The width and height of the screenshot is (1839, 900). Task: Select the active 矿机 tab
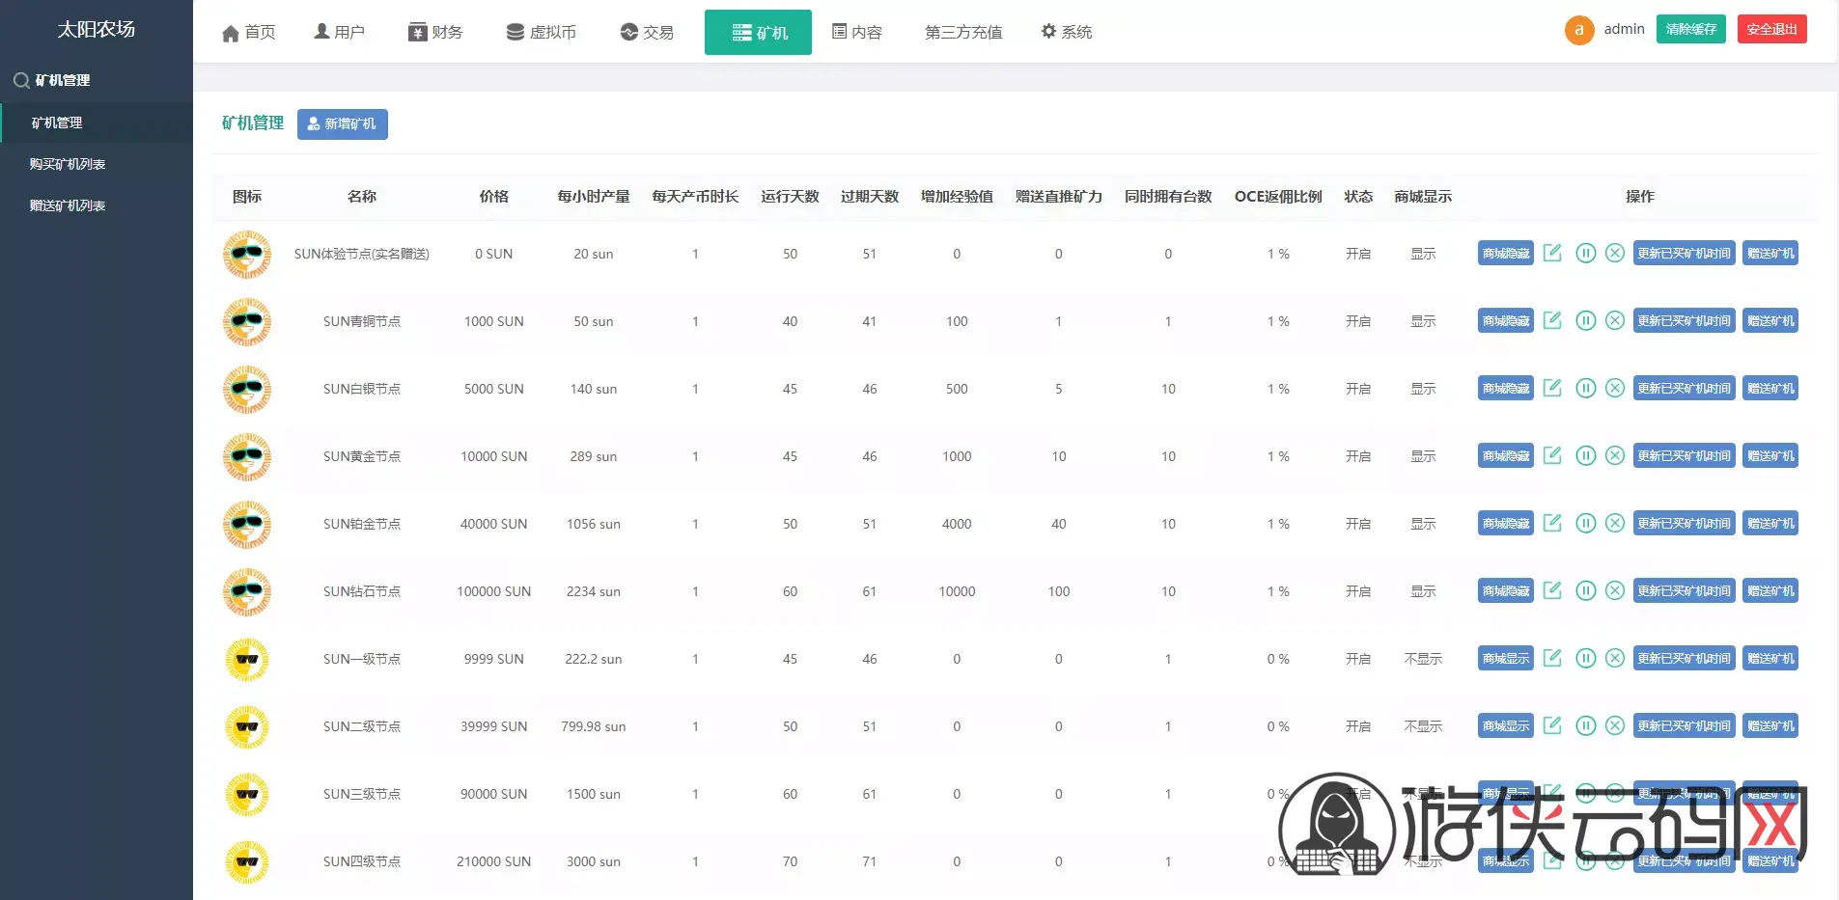[x=758, y=33]
